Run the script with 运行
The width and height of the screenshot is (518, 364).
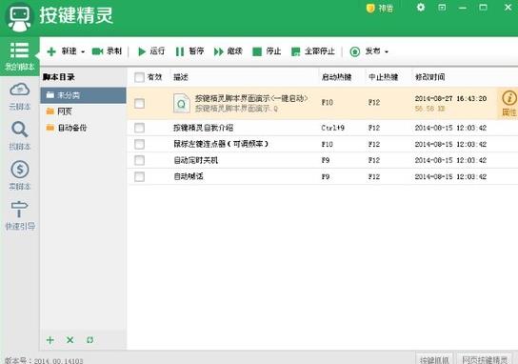pyautogui.click(x=151, y=51)
